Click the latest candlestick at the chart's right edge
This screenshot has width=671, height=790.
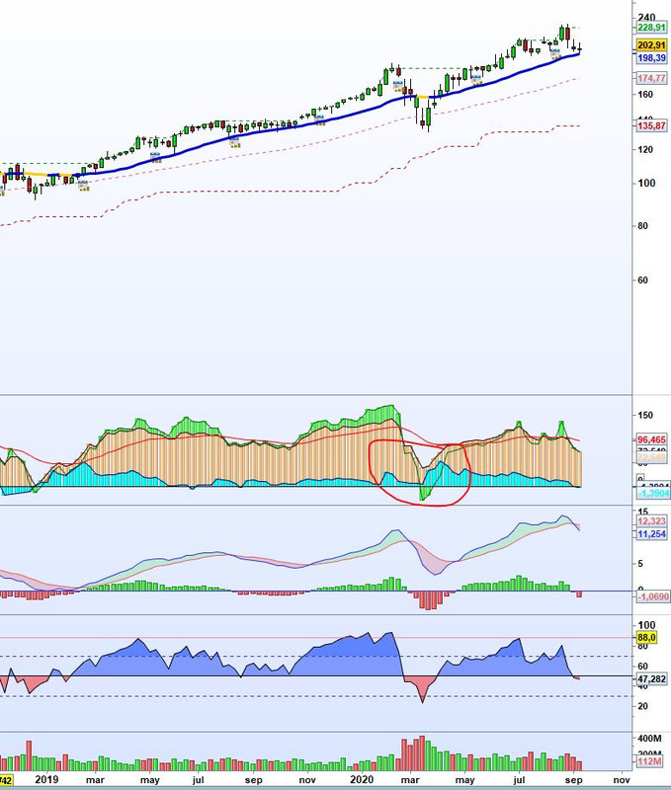(580, 48)
